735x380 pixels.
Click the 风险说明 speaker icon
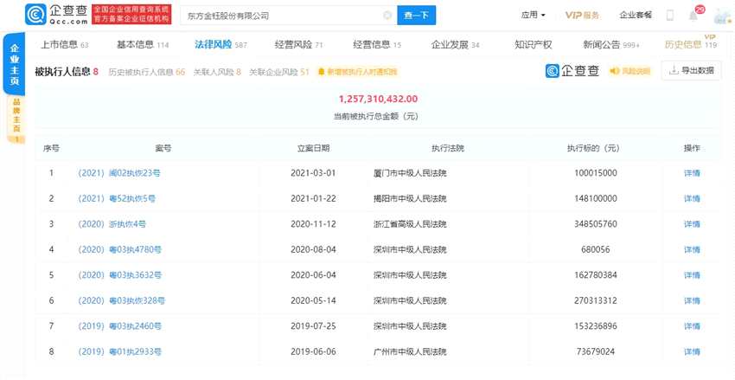(614, 71)
